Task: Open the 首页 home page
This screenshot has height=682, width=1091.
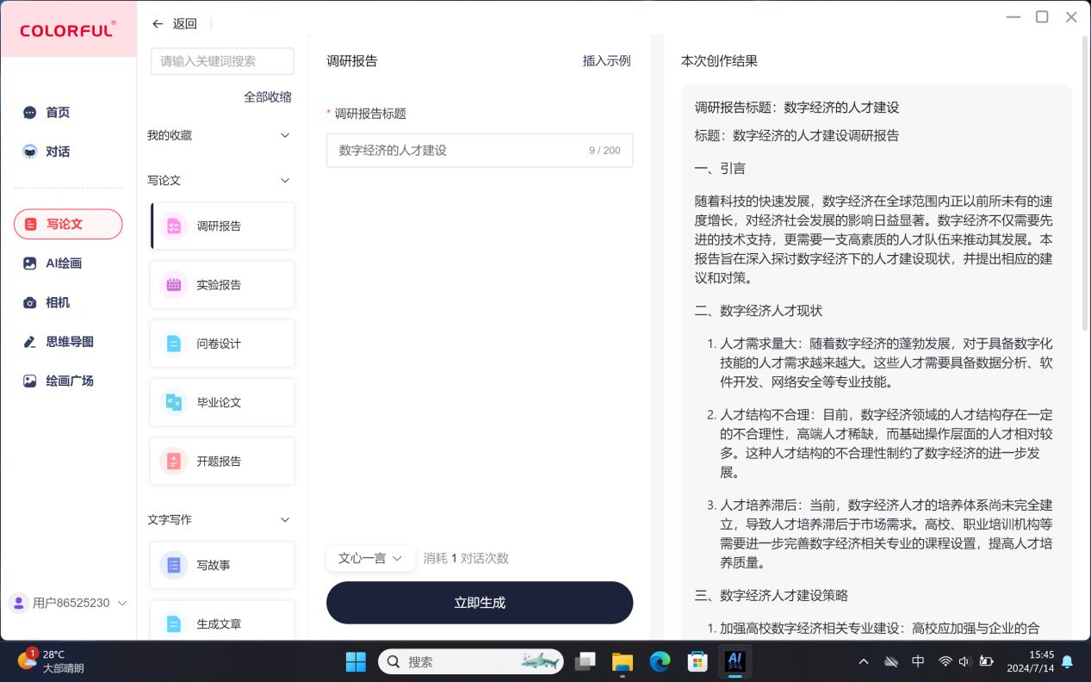Action: [57, 112]
